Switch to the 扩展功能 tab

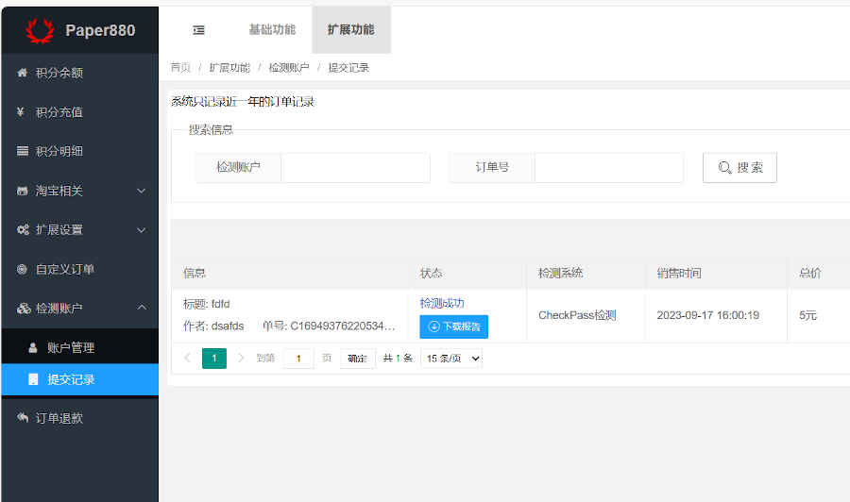[x=350, y=30]
